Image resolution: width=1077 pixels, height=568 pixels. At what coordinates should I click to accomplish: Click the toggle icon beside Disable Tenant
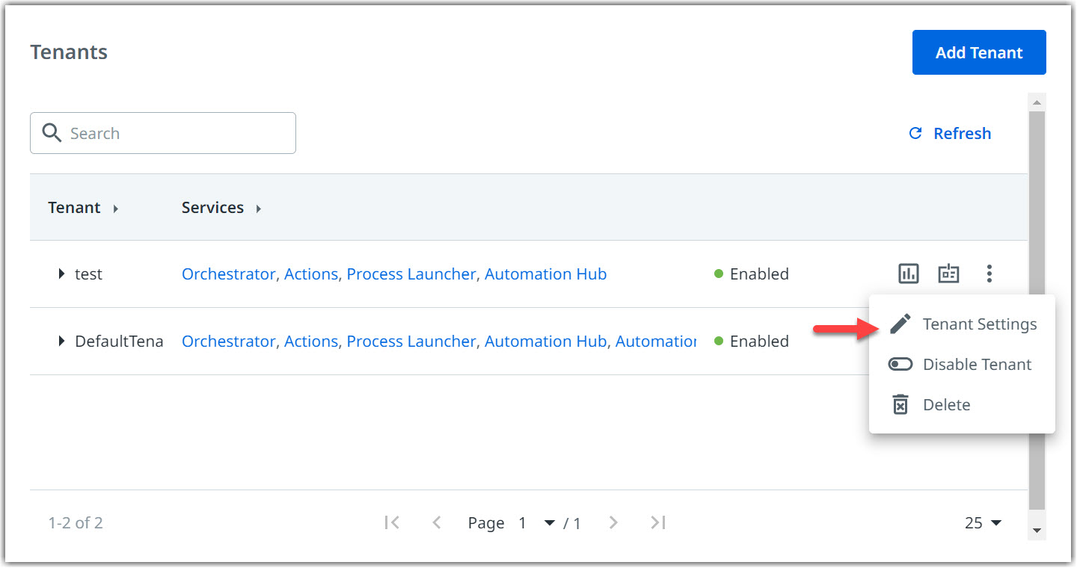900,364
